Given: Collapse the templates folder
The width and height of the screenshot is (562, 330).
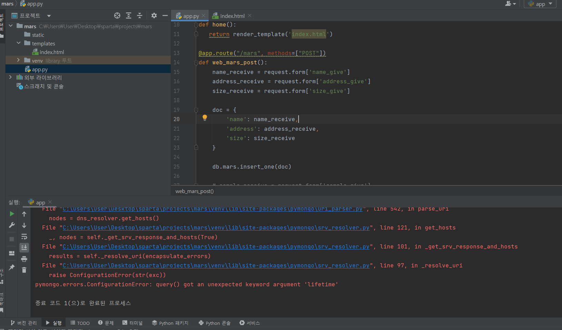Looking at the screenshot, I should click(19, 43).
